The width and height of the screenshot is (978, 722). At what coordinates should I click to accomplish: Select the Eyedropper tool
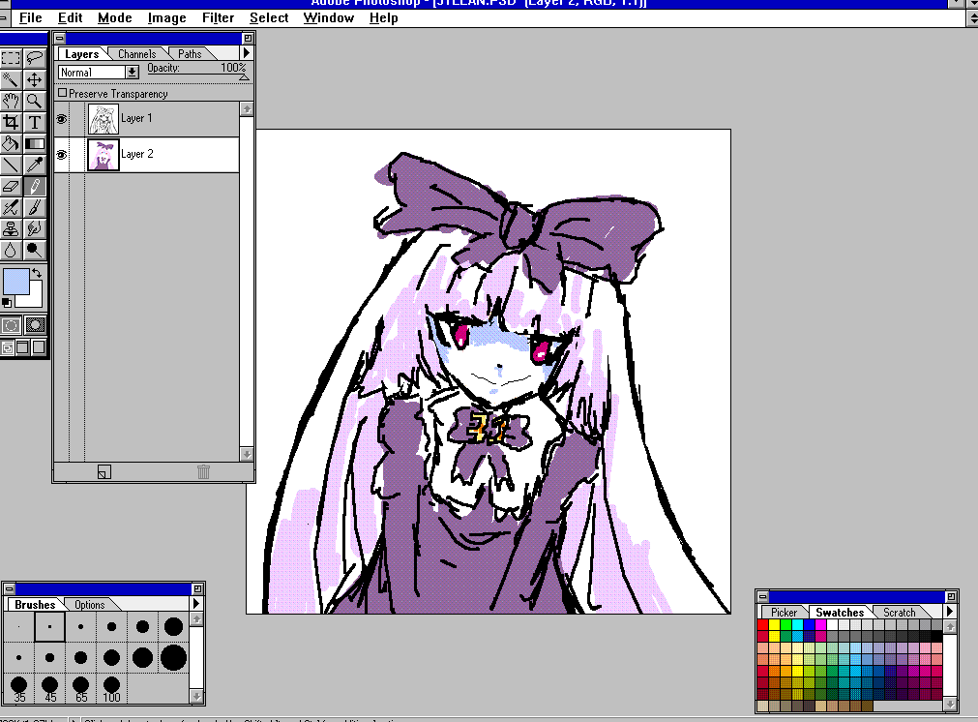pos(34,165)
